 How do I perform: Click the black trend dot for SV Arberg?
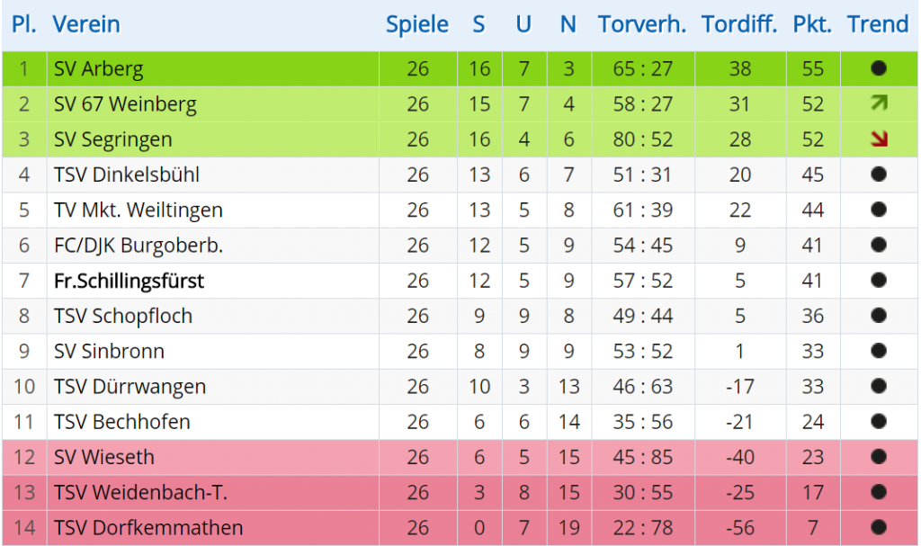point(879,68)
